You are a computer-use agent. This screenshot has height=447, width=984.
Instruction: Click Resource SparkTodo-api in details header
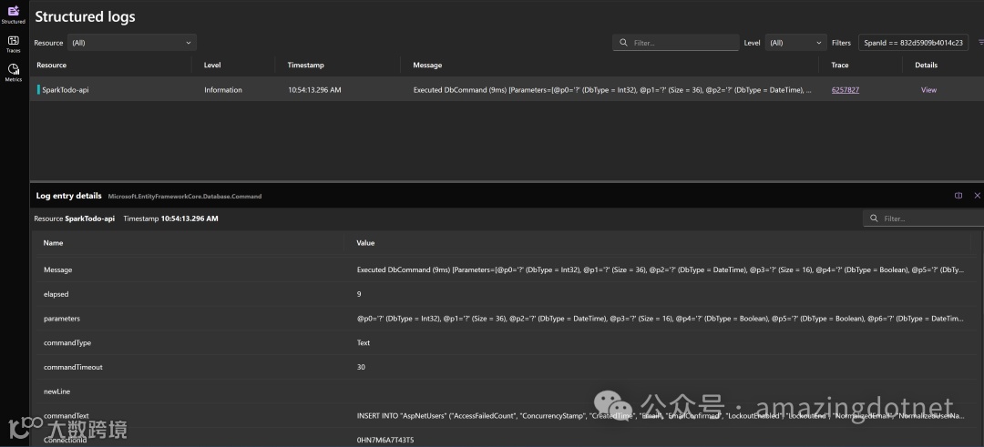pos(74,218)
